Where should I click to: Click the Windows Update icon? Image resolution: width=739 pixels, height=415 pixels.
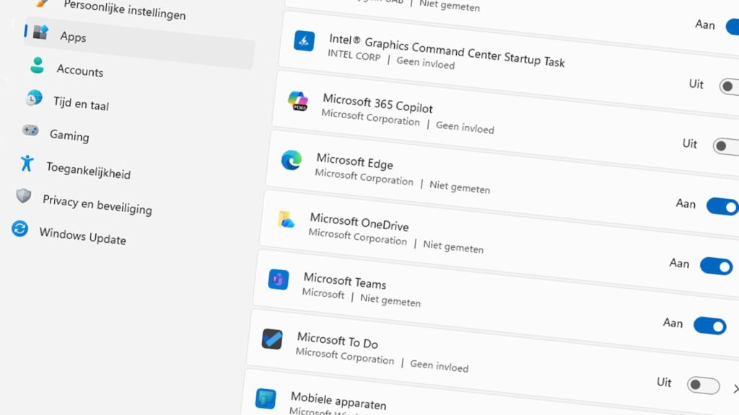[20, 230]
